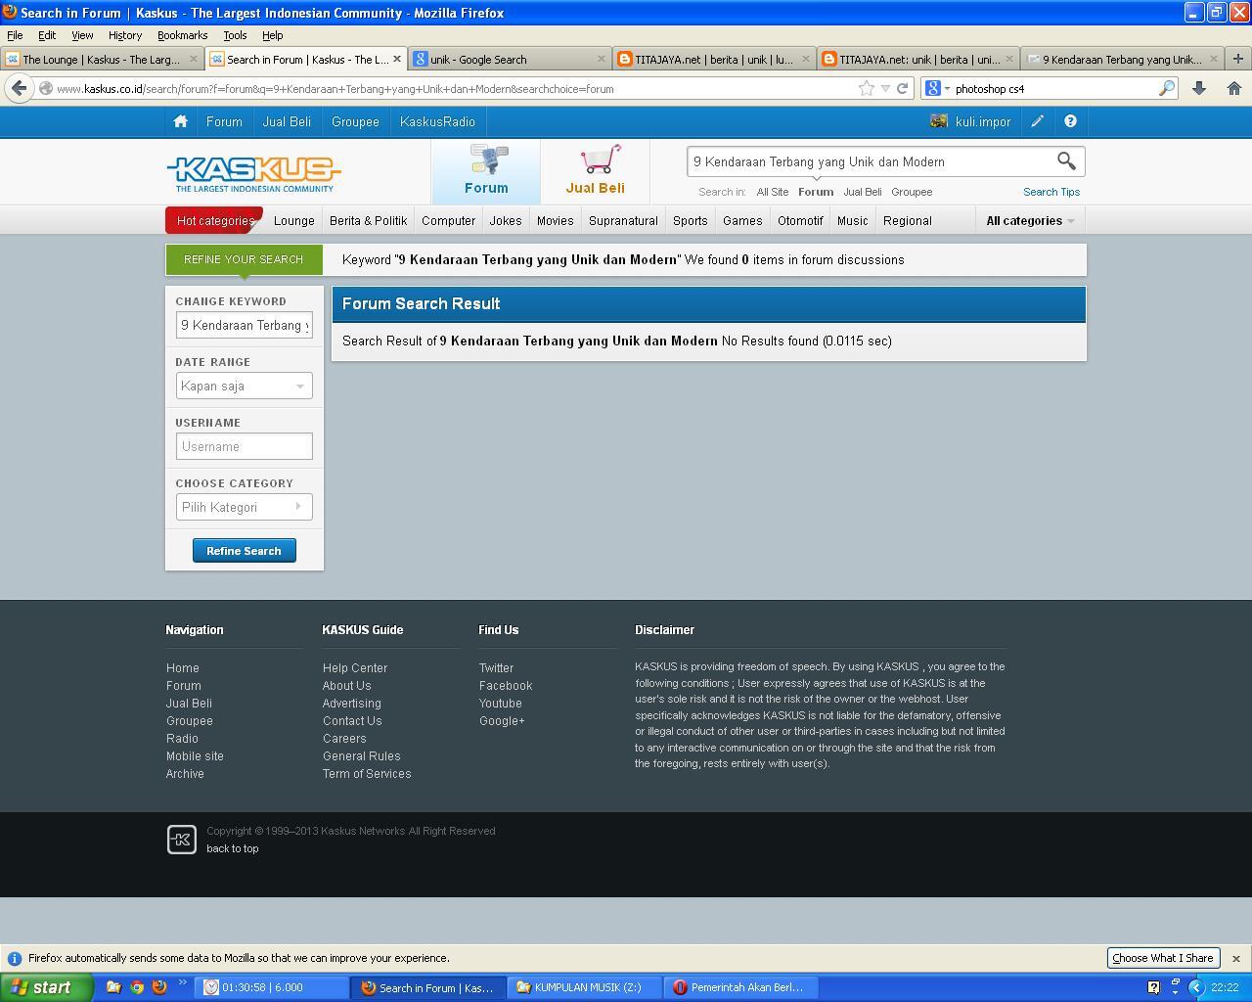Close the Firefox data notification bar
Image resolution: width=1252 pixels, height=1002 pixels.
1236,958
